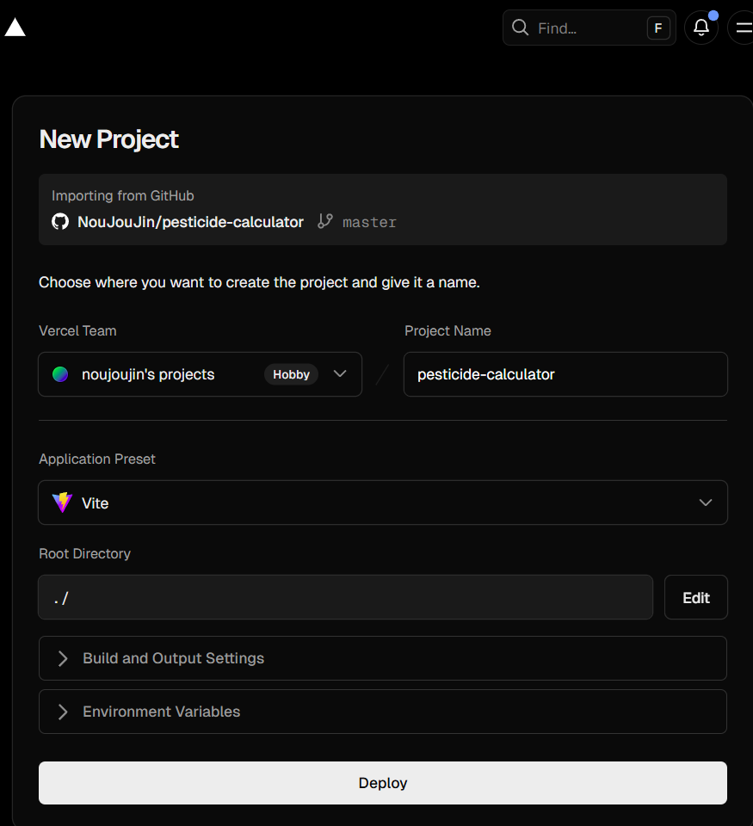
Task: Click the Hobby plan badge
Action: [x=291, y=374]
